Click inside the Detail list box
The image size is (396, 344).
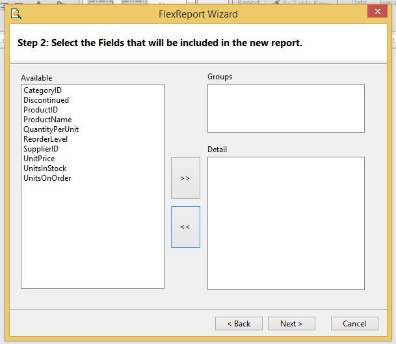pos(286,223)
